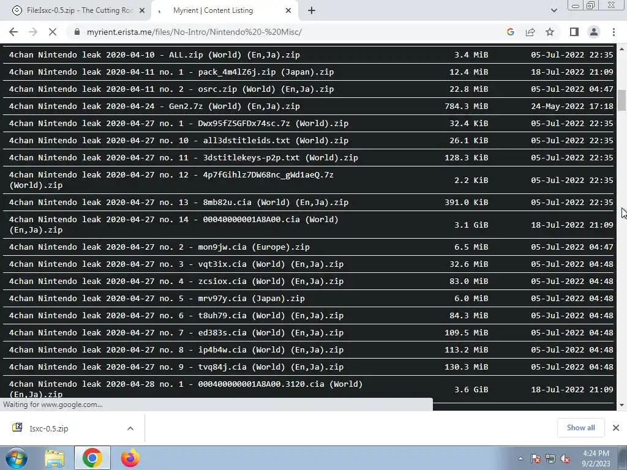Click the muted volume tray icon
This screenshot has width=627, height=470.
(x=565, y=459)
